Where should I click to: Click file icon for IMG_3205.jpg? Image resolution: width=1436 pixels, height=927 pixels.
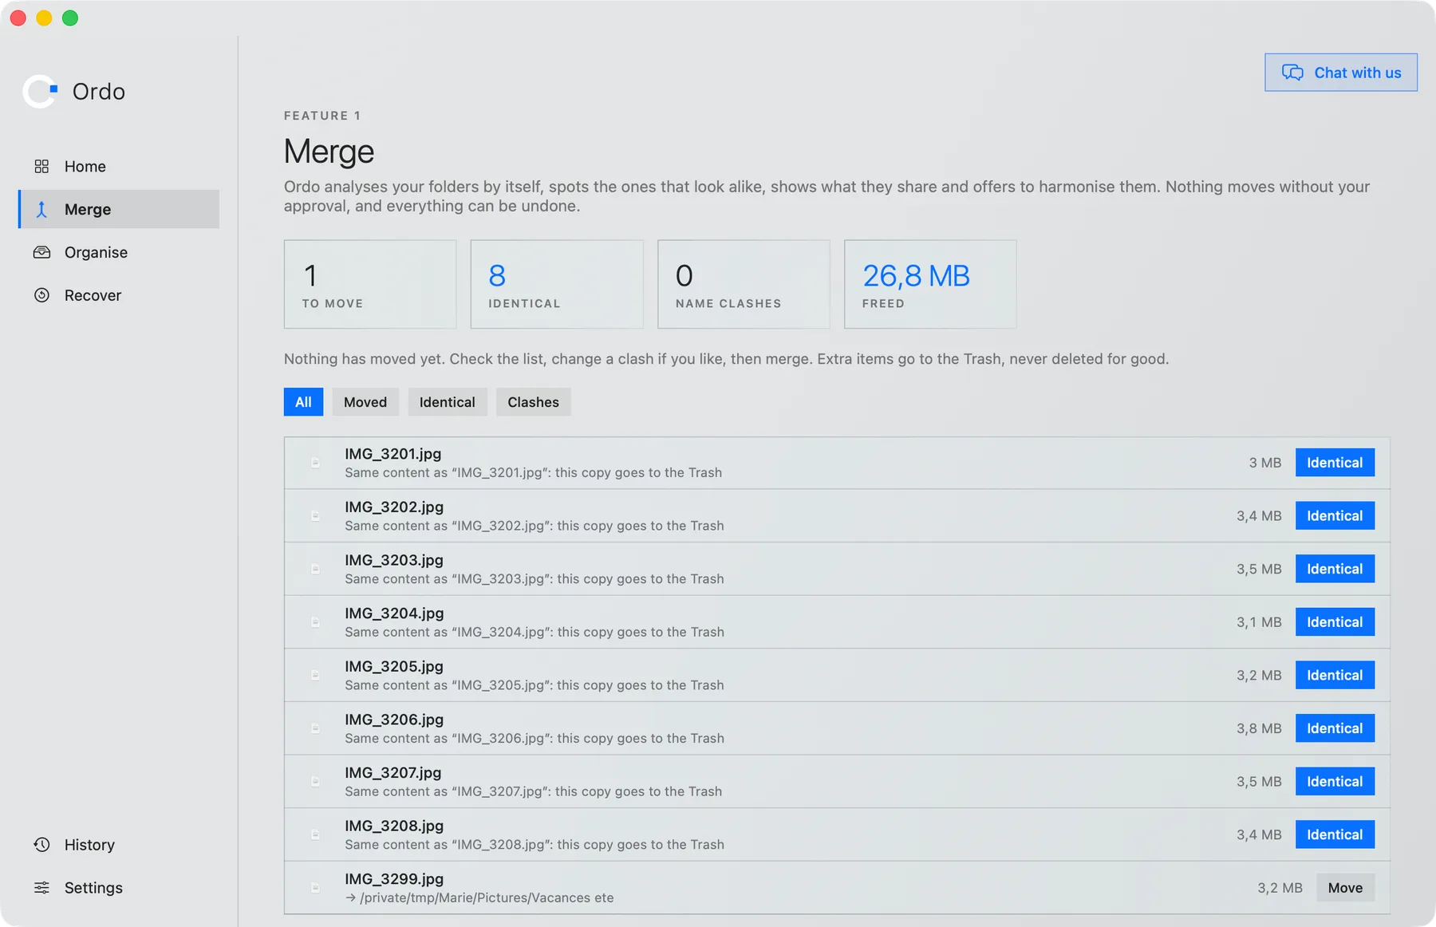[x=315, y=675]
